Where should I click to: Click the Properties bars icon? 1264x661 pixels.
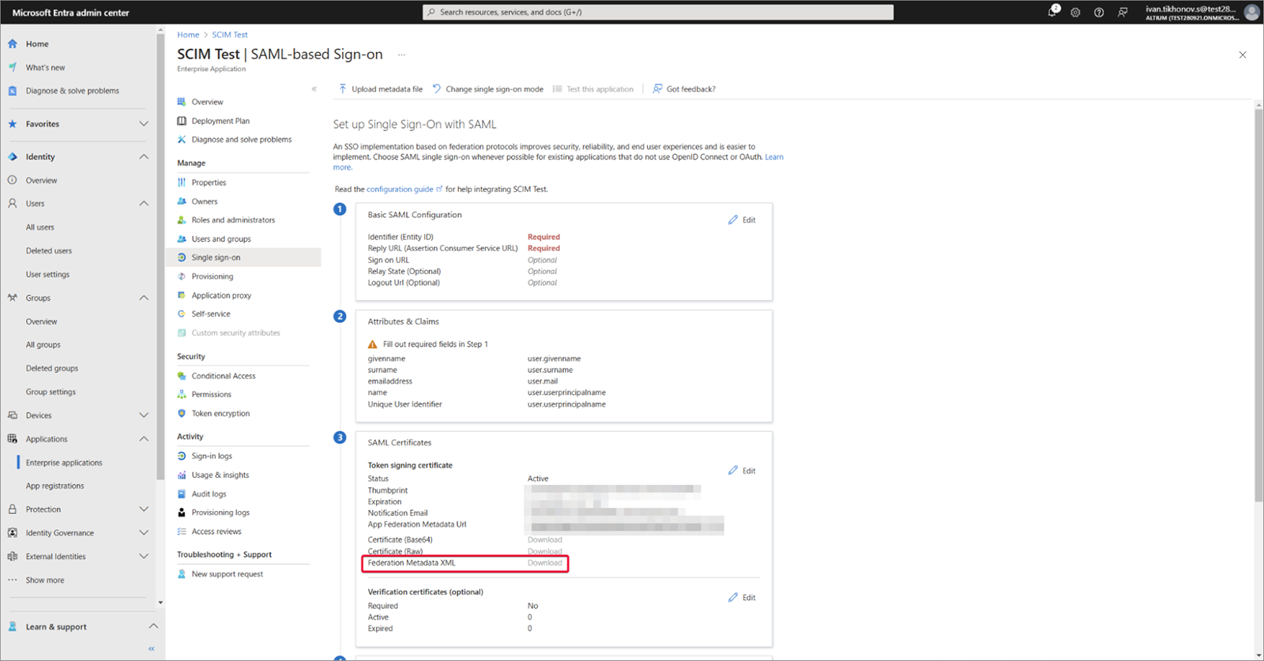tap(182, 182)
